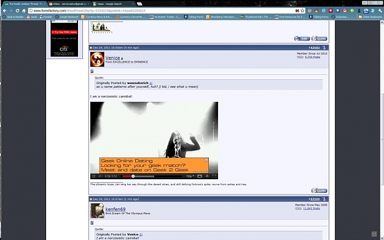Open Subscribe bookmark

pyautogui.click(x=340, y=17)
